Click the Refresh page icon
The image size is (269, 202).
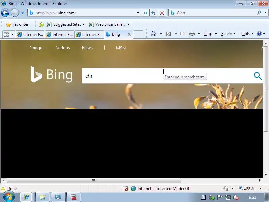(x=154, y=13)
